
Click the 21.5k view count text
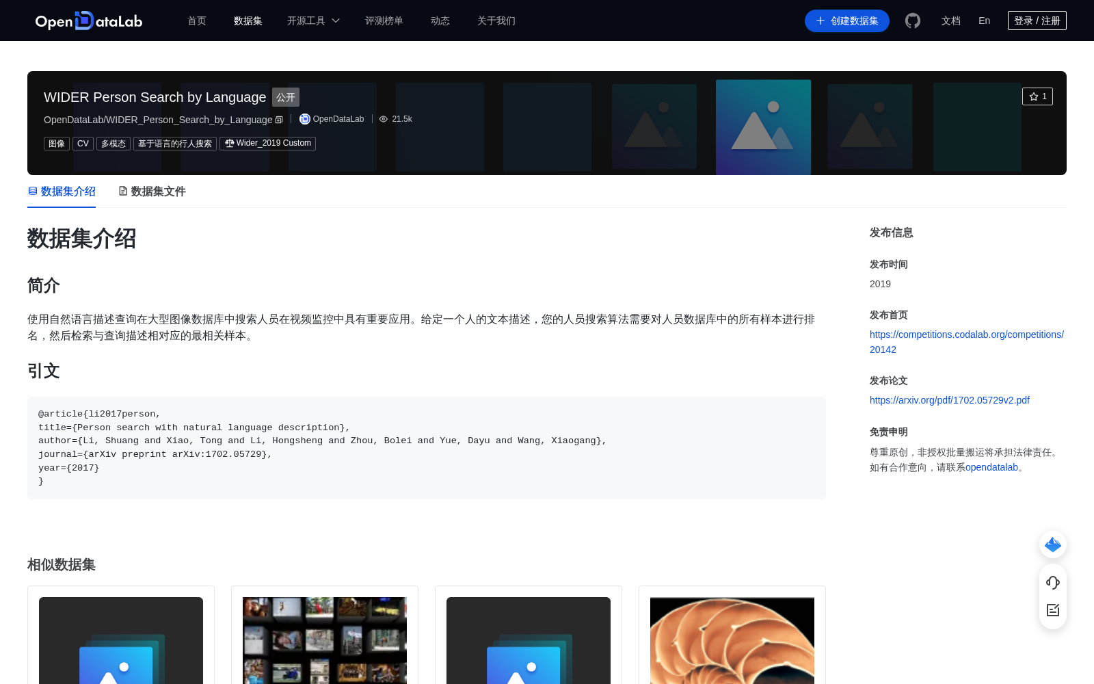402,119
